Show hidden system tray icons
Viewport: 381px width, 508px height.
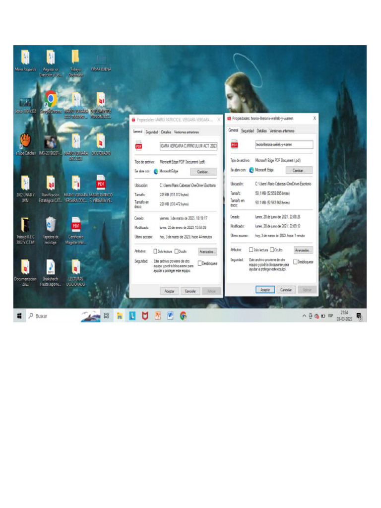click(304, 316)
